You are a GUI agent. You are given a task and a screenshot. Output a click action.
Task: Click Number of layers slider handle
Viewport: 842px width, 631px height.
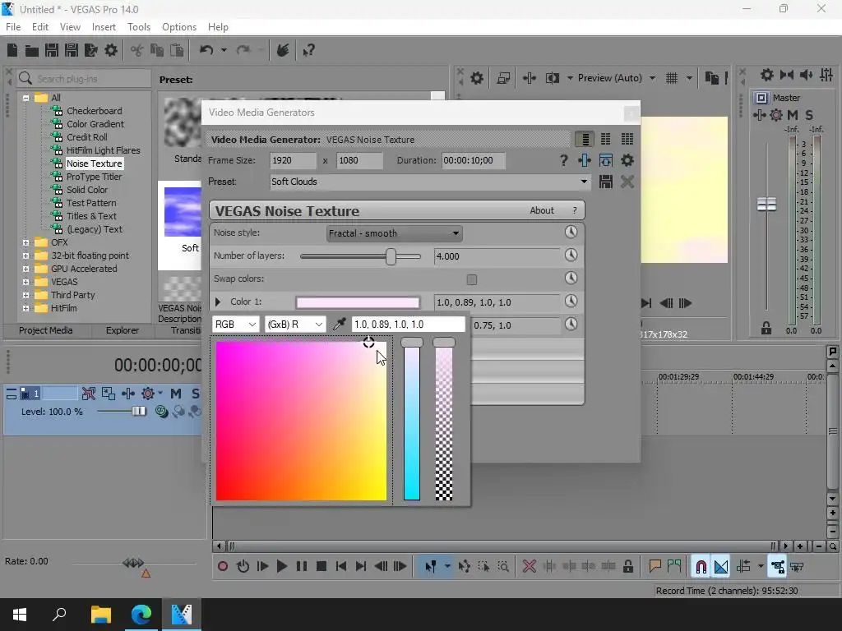[x=391, y=256]
